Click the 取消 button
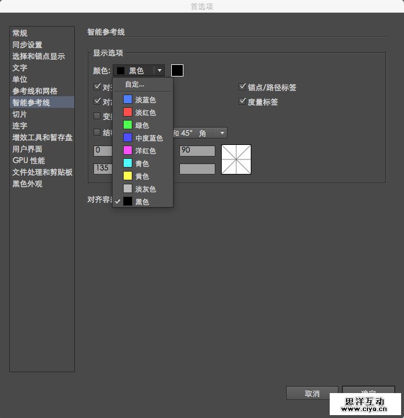Screen dimensions: 404x418 [x=312, y=394]
